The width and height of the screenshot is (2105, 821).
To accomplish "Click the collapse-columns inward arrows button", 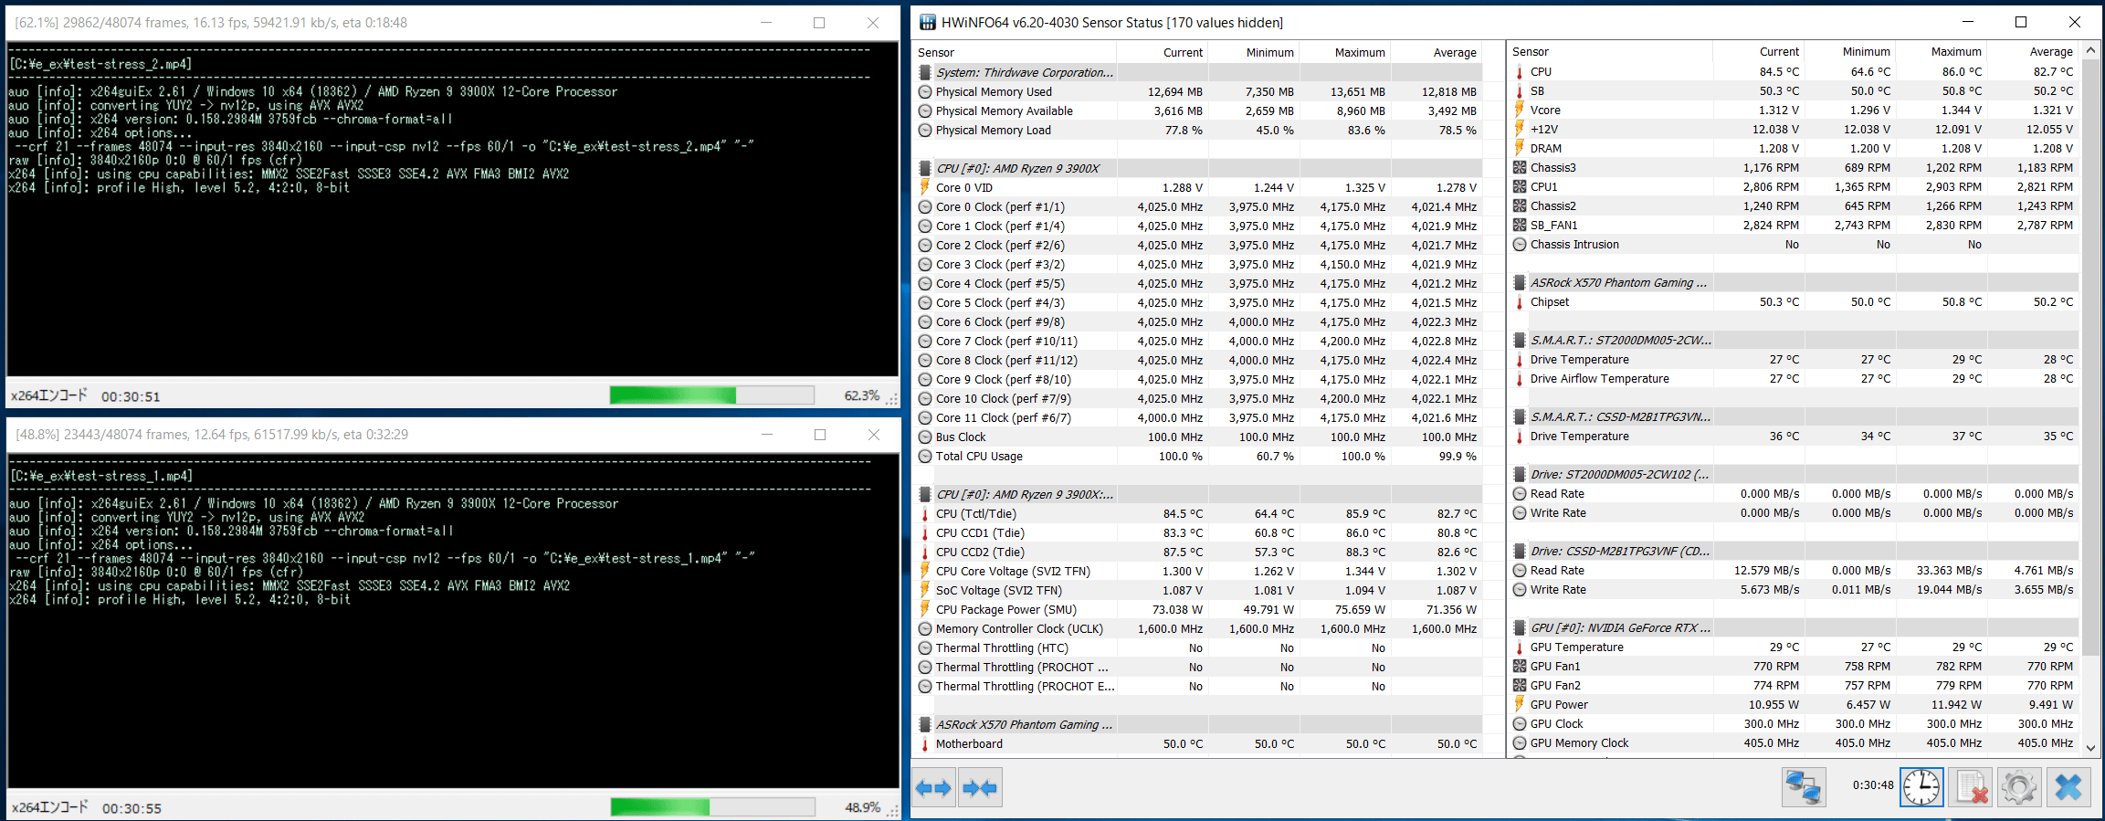I will (980, 787).
